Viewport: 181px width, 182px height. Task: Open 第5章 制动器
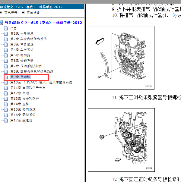[20, 55]
